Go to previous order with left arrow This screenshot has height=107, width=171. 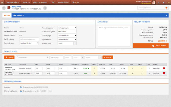(x=4, y=8)
